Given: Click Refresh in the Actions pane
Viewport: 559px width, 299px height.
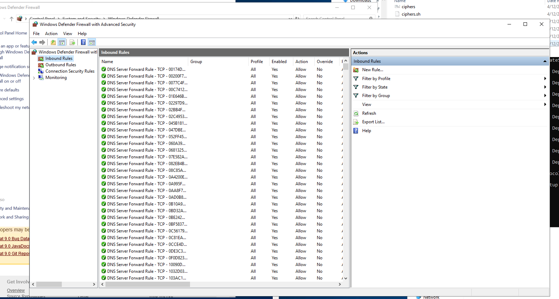Looking at the screenshot, I should (x=369, y=113).
